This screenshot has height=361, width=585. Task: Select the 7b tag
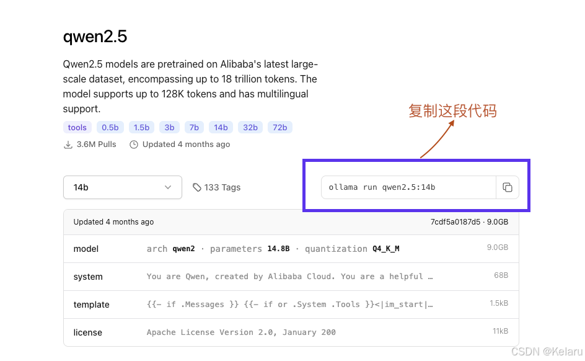pos(194,127)
